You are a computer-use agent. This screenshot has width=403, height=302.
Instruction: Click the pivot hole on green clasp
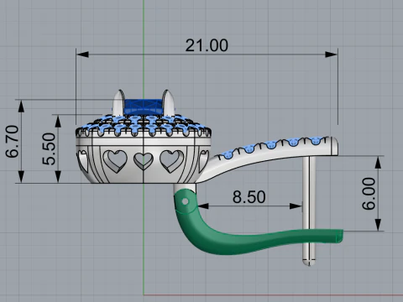pyautogui.click(x=185, y=201)
